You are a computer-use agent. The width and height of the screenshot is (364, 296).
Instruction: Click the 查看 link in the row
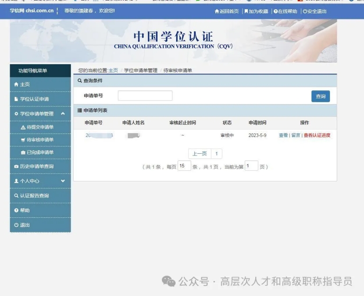(283, 135)
